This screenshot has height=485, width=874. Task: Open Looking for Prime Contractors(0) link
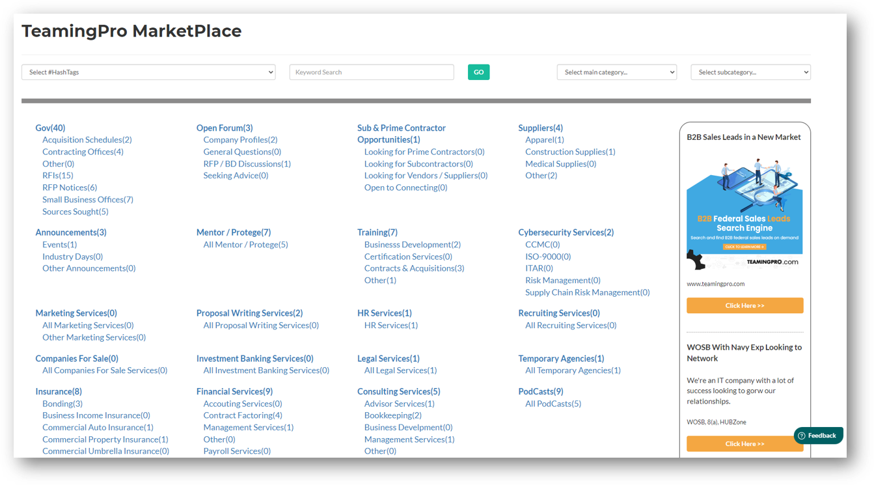[424, 152]
